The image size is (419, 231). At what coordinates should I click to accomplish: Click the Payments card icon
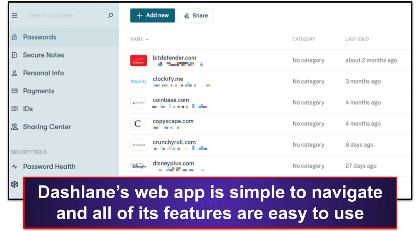pos(15,91)
